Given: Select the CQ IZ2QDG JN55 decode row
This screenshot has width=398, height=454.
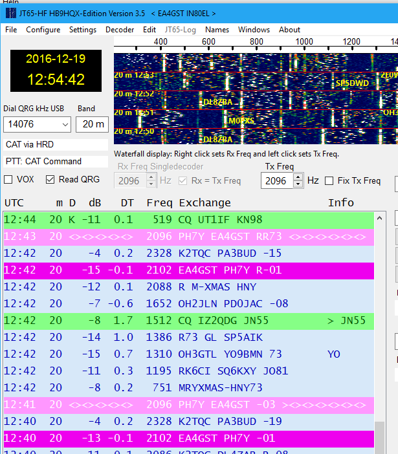Looking at the screenshot, I should [x=188, y=320].
